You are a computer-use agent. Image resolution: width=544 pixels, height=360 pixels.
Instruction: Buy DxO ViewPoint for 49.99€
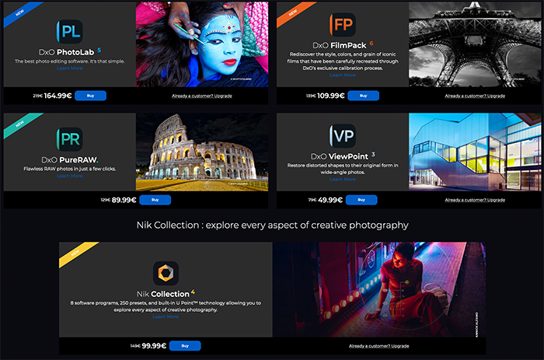(361, 200)
